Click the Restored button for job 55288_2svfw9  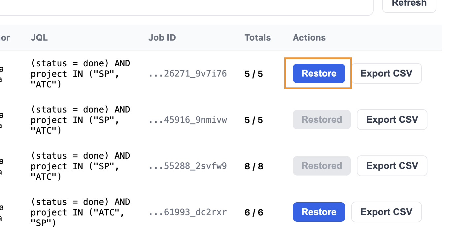pos(322,166)
